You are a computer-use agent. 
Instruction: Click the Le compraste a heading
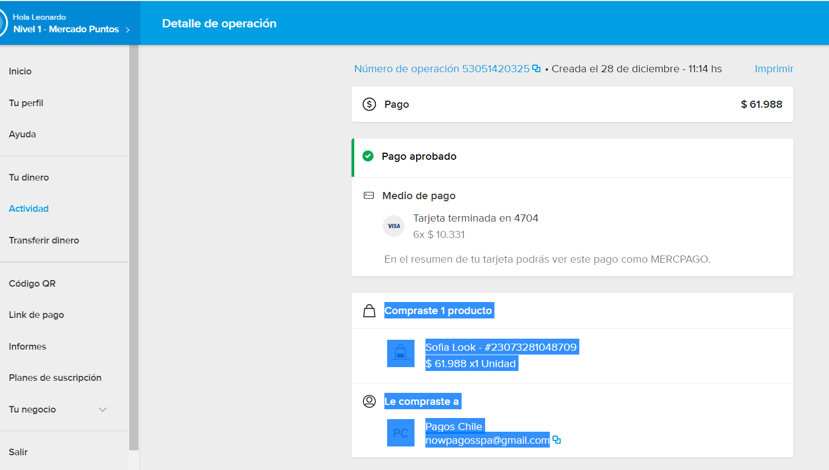422,401
